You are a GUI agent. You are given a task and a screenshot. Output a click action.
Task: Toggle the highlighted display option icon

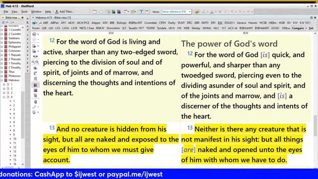[x=35, y=85]
